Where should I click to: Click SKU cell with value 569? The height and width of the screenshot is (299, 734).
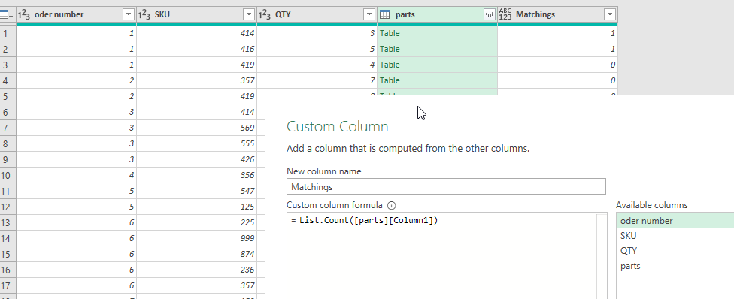point(196,128)
